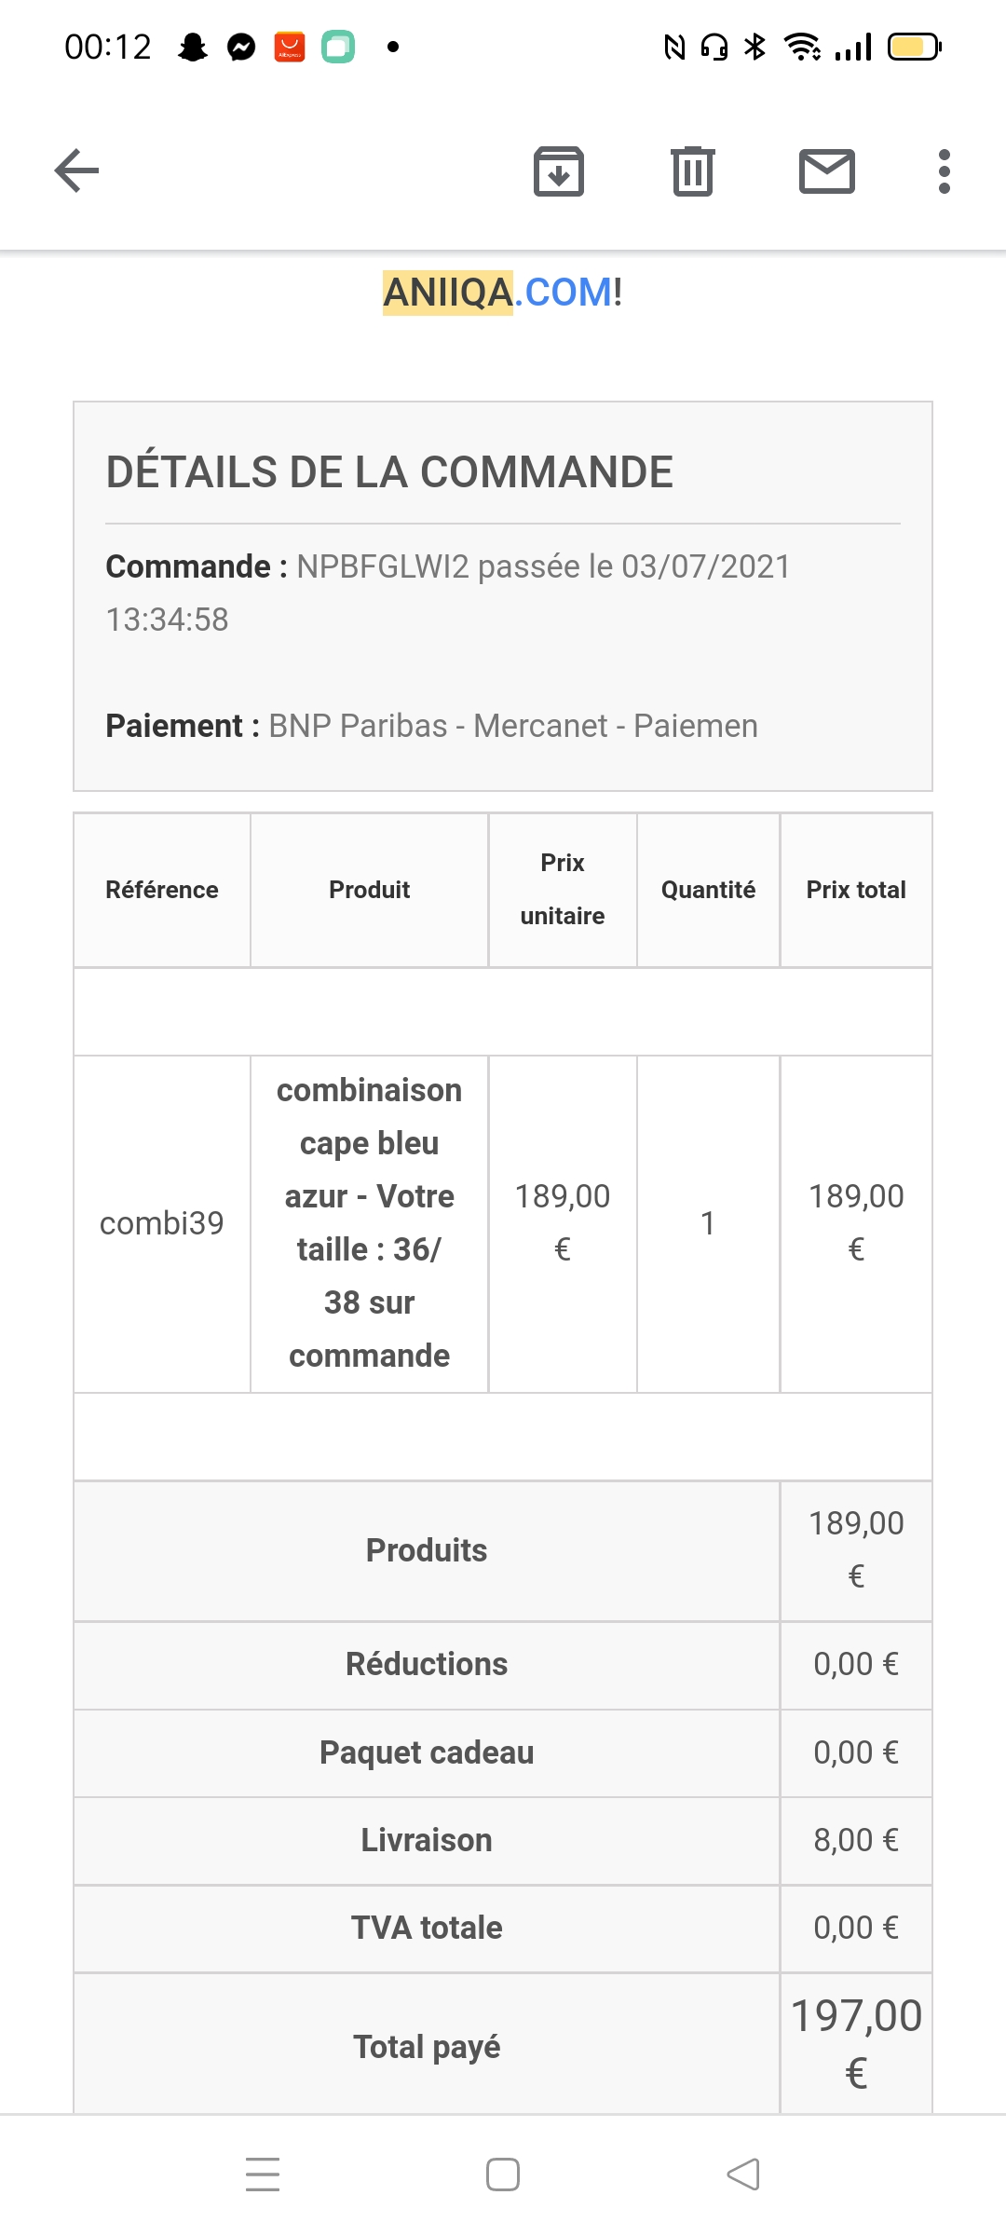Tap the Android back triangle button
This screenshot has height=2236, width=1006.
[743, 2175]
